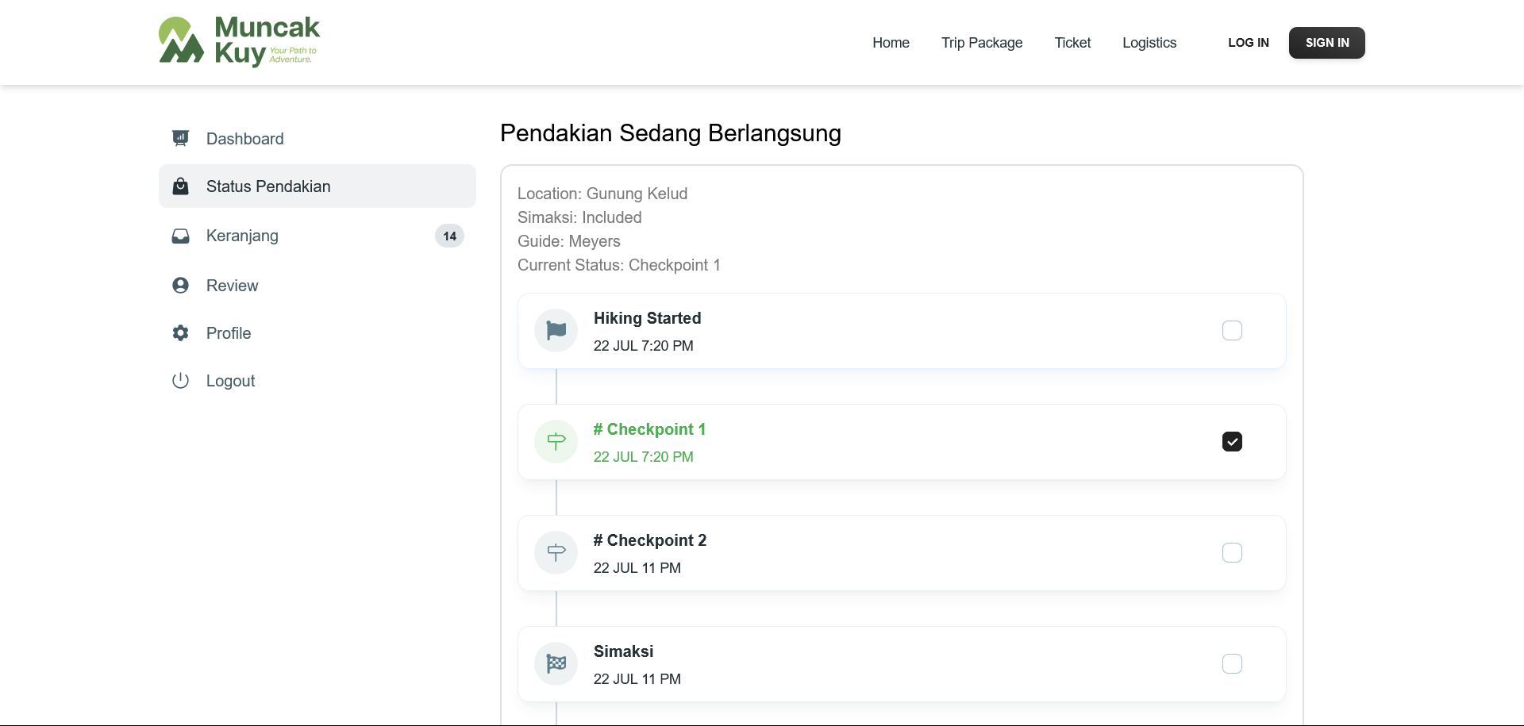Click the Logout power icon

[x=181, y=381]
